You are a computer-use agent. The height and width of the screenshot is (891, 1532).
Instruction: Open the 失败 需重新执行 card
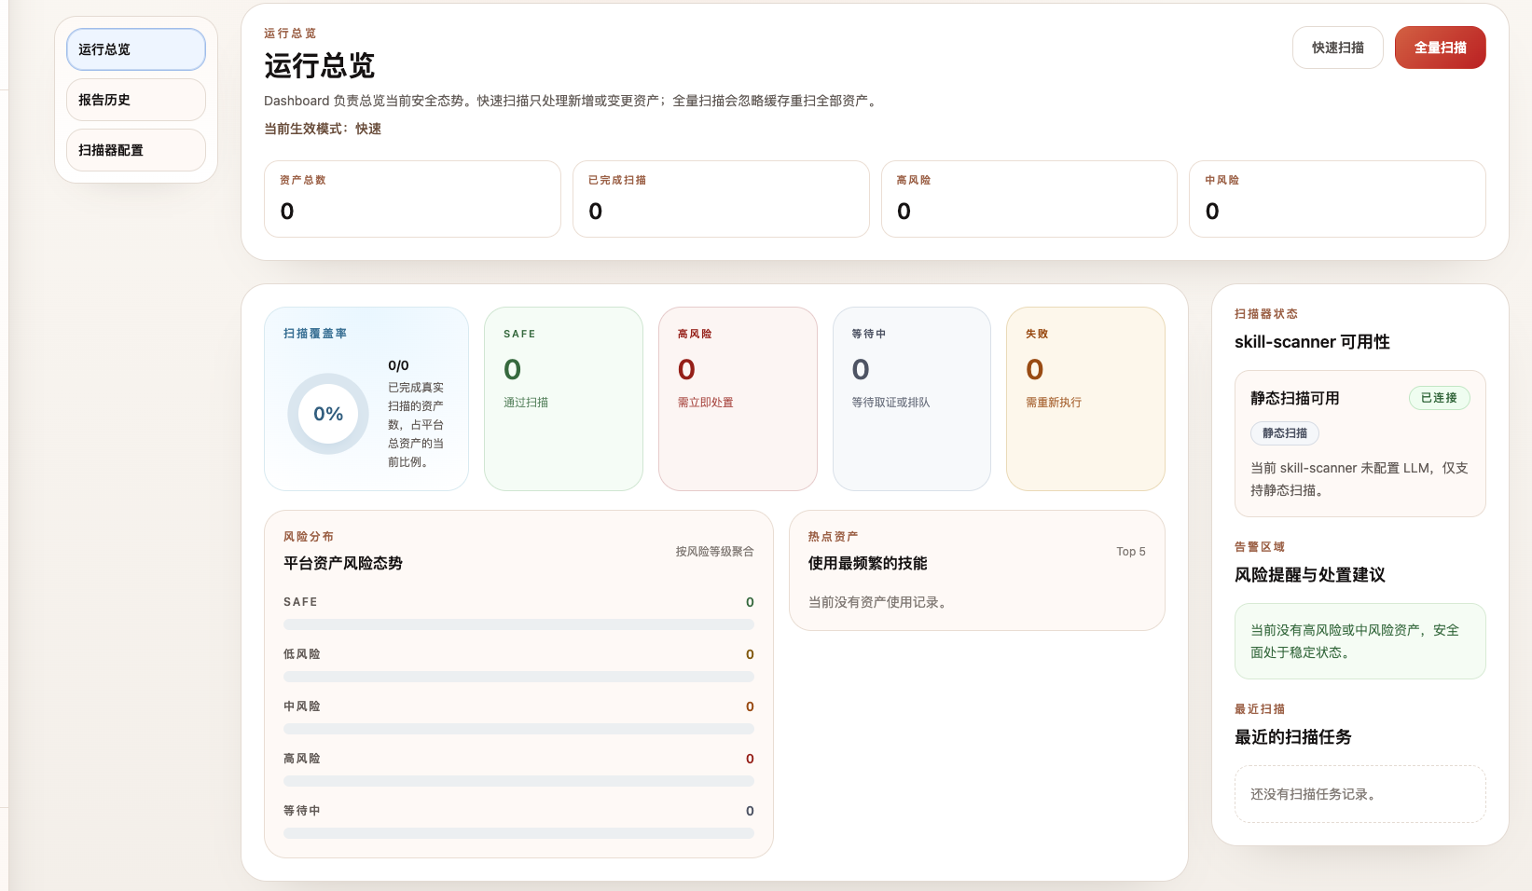tap(1085, 399)
